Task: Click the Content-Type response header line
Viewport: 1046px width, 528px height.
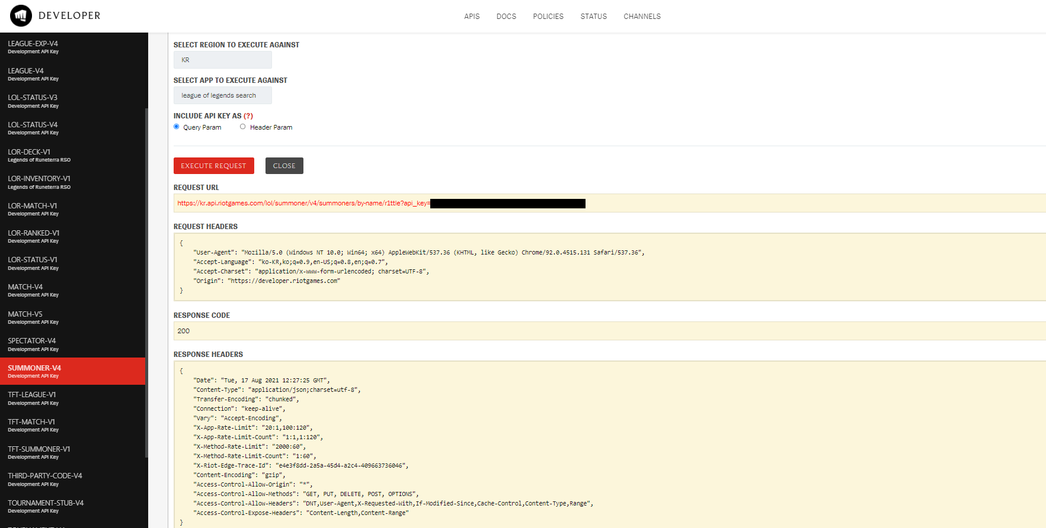Action: [277, 389]
